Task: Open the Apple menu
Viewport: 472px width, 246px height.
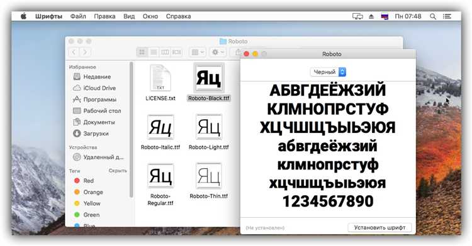Action: [x=23, y=16]
